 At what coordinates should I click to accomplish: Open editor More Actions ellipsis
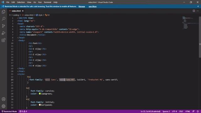tap(198, 11)
